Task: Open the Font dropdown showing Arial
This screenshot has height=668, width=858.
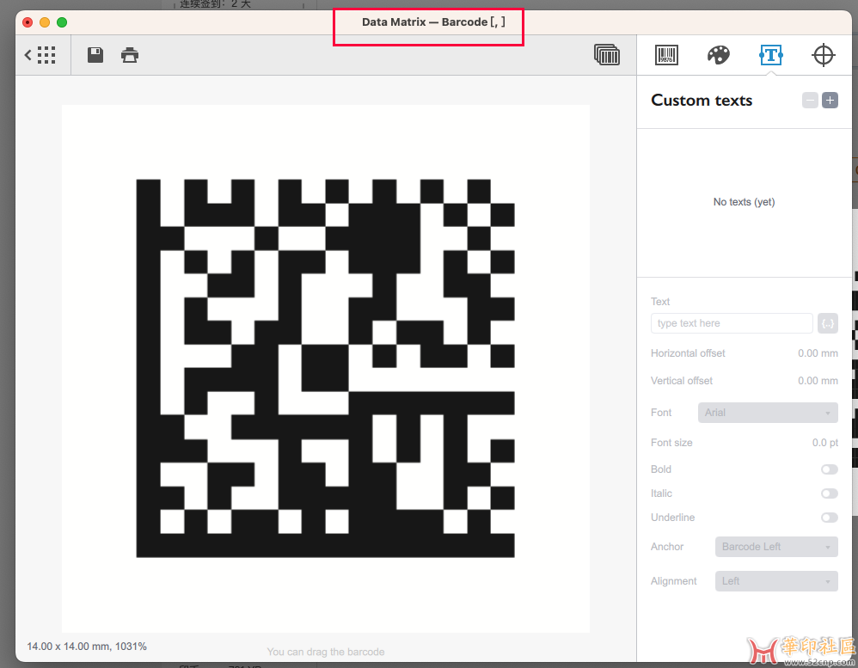Action: 768,413
